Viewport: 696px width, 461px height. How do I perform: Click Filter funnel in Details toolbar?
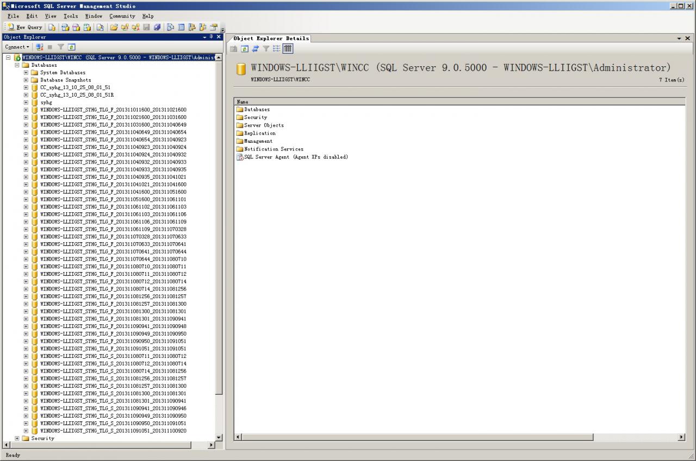[266, 49]
